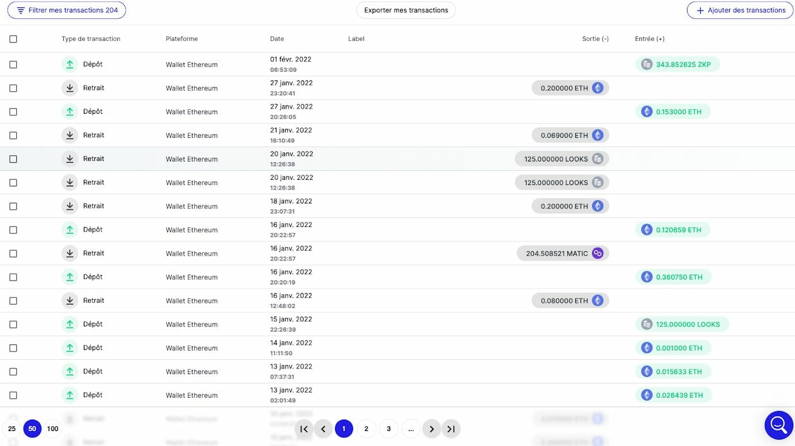
Task: Click the Plateforme column header
Action: pyautogui.click(x=182, y=39)
